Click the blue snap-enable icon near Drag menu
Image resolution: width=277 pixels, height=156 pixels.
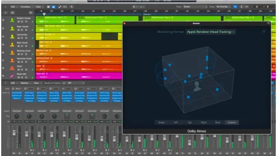coord(235,7)
